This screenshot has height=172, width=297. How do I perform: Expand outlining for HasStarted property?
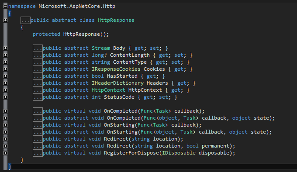(6, 76)
